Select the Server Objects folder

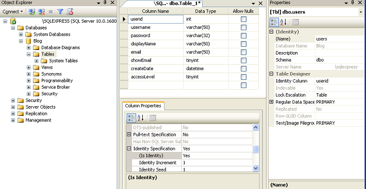pos(40,107)
